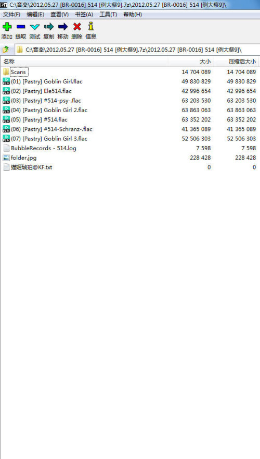260x459 pixels.
Task: Open the 文件(F) menu
Action: pos(11,15)
